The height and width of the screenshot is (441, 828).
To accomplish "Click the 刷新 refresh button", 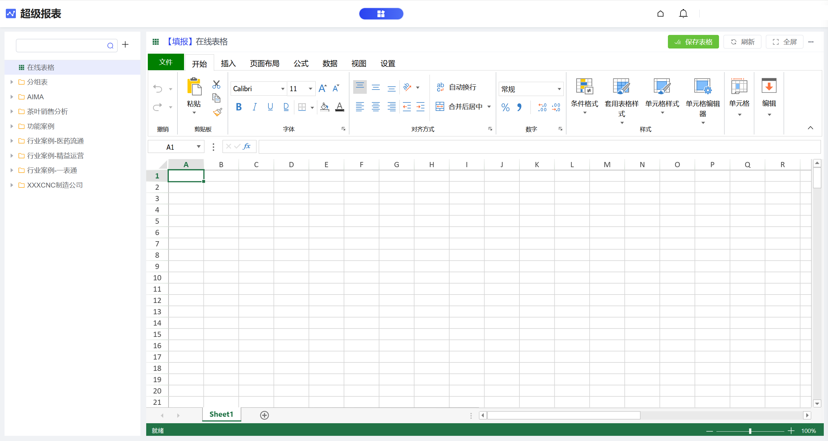I will 743,42.
